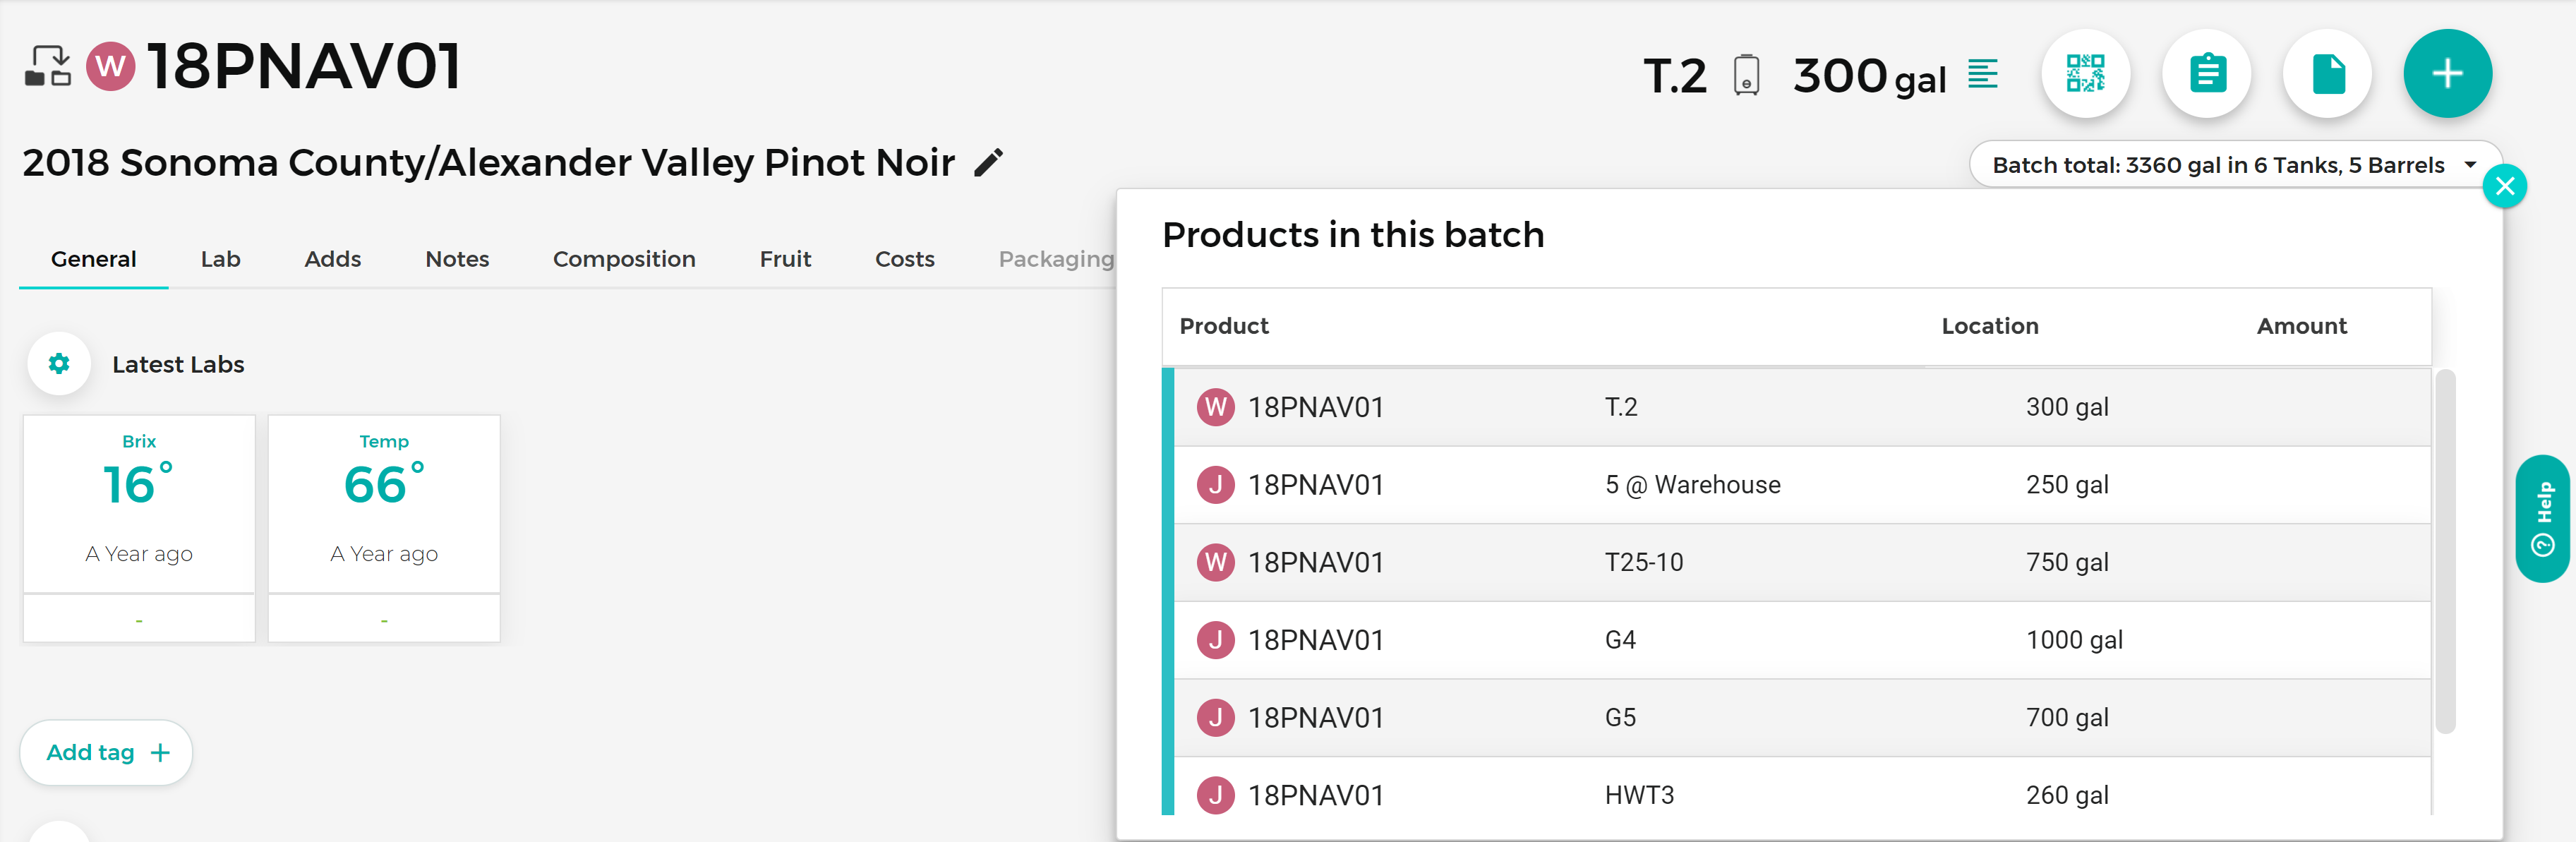The width and height of the screenshot is (2576, 842).
Task: Click the products list scrollbar
Action: [x=2445, y=552]
